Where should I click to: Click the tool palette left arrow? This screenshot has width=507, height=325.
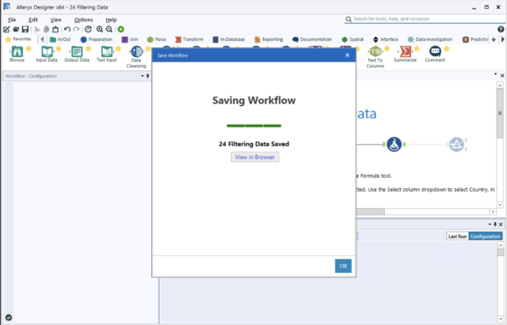pos(42,40)
